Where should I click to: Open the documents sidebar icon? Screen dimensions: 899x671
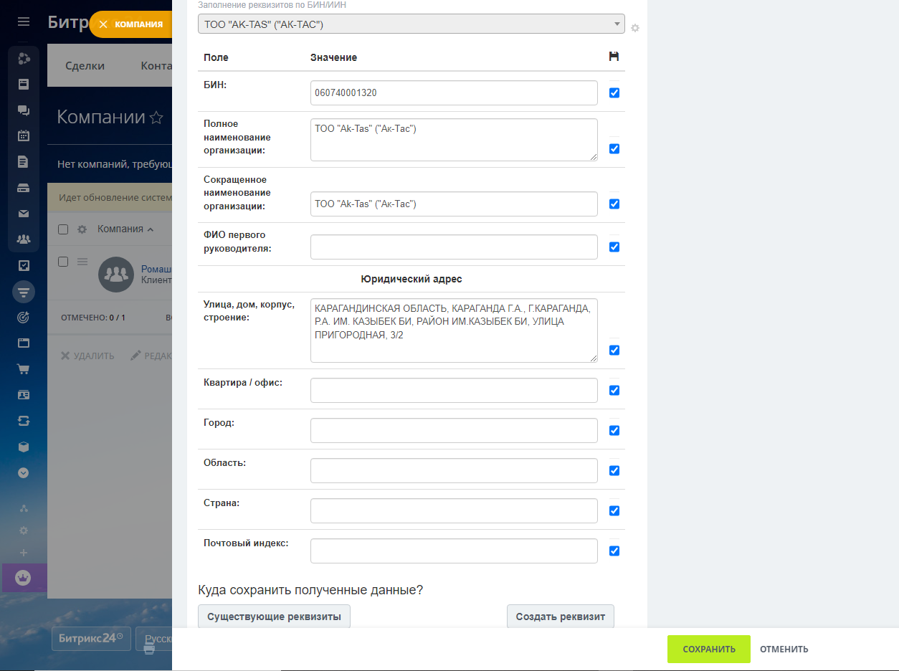click(24, 161)
